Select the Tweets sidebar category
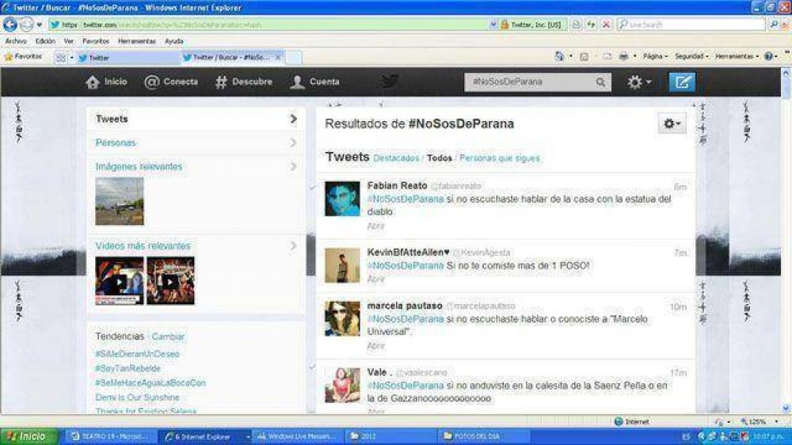 click(196, 120)
